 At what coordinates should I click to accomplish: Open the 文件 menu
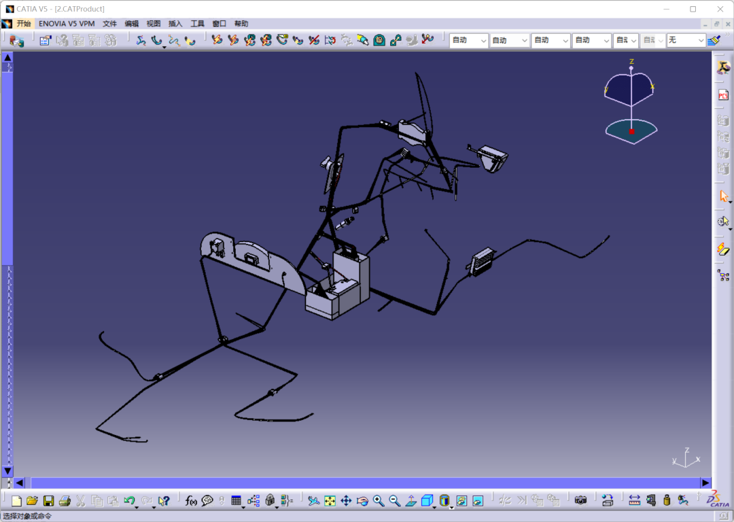(x=109, y=23)
